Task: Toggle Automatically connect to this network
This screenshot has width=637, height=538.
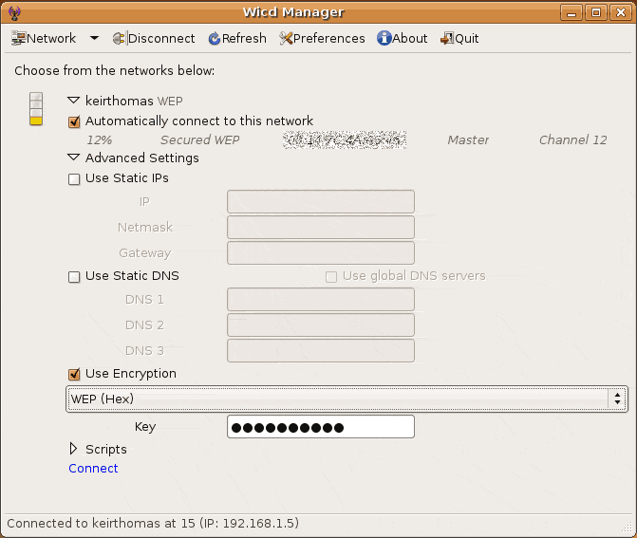Action: [x=74, y=121]
